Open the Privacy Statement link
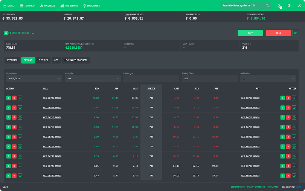This screenshot has width=305, height=191. click(256, 187)
